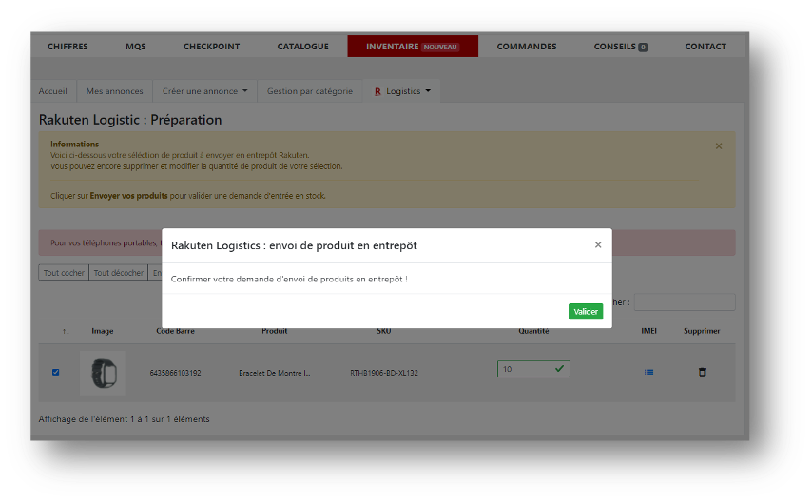The image size is (812, 503).
Task: Expand the Créer une annonce dropdown
Action: (244, 91)
